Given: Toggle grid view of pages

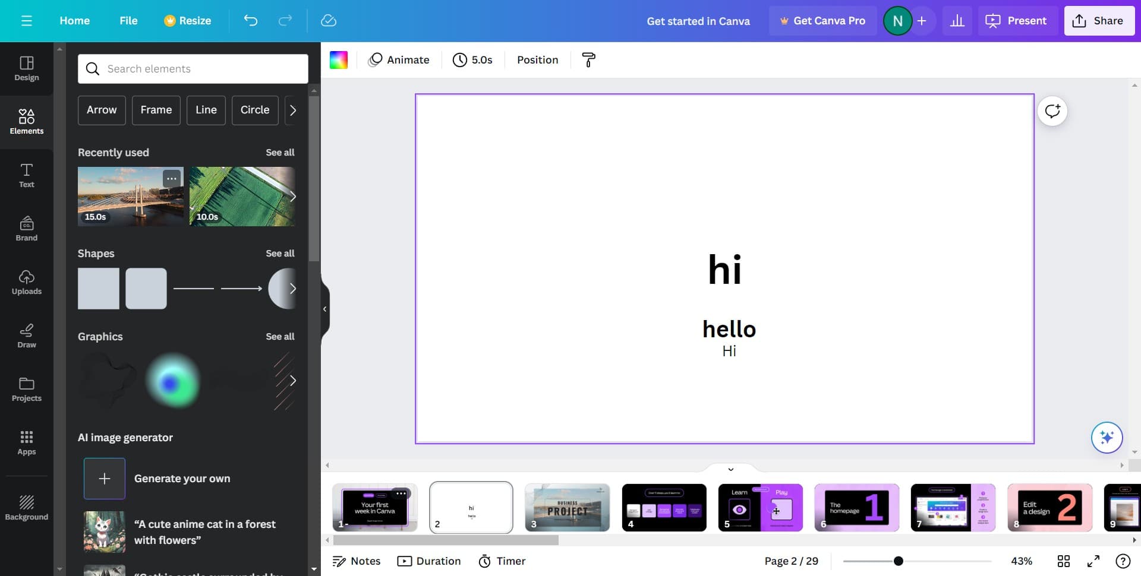Looking at the screenshot, I should pos(1063,561).
